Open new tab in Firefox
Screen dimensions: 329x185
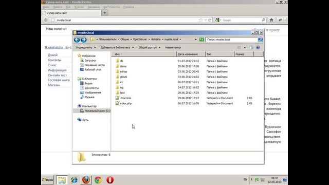coord(105,13)
